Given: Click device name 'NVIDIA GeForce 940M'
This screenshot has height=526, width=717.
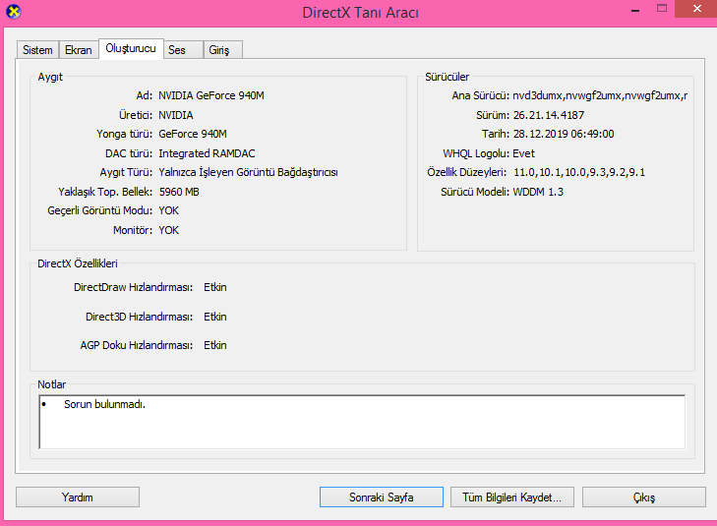Looking at the screenshot, I should pos(211,95).
